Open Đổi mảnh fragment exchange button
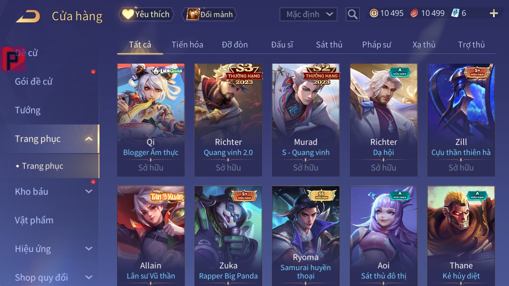The width and height of the screenshot is (509, 286). pyautogui.click(x=209, y=14)
